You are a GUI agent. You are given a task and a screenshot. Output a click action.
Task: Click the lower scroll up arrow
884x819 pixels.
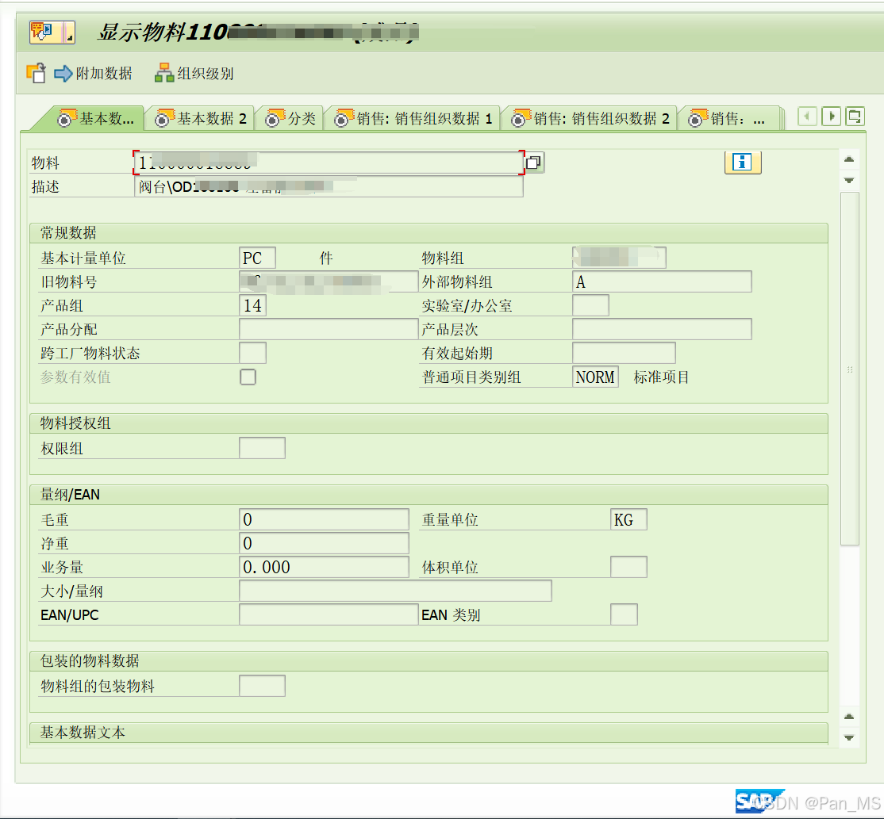(x=849, y=717)
